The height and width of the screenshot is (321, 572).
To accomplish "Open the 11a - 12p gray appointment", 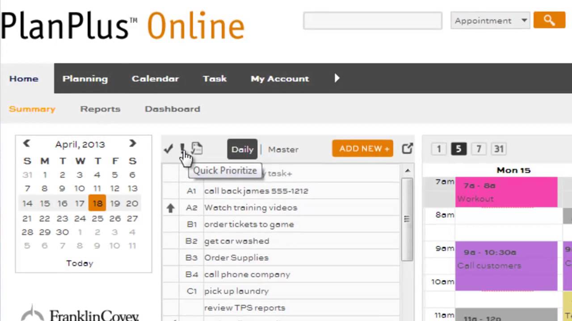I will point(506,315).
